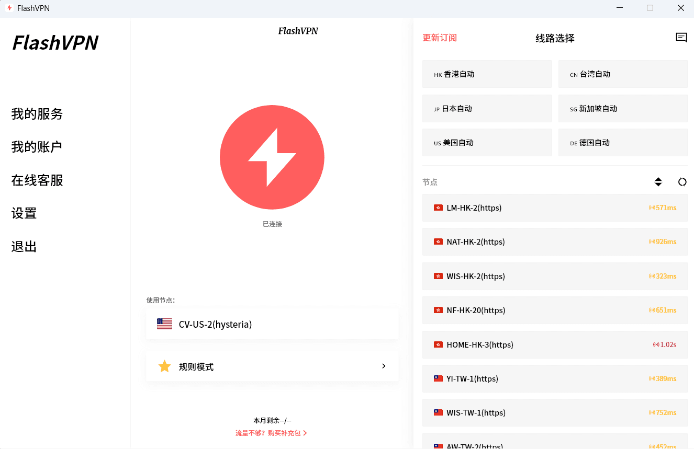The image size is (694, 449).
Task: Click the 752ms latency indicator
Action: point(663,412)
